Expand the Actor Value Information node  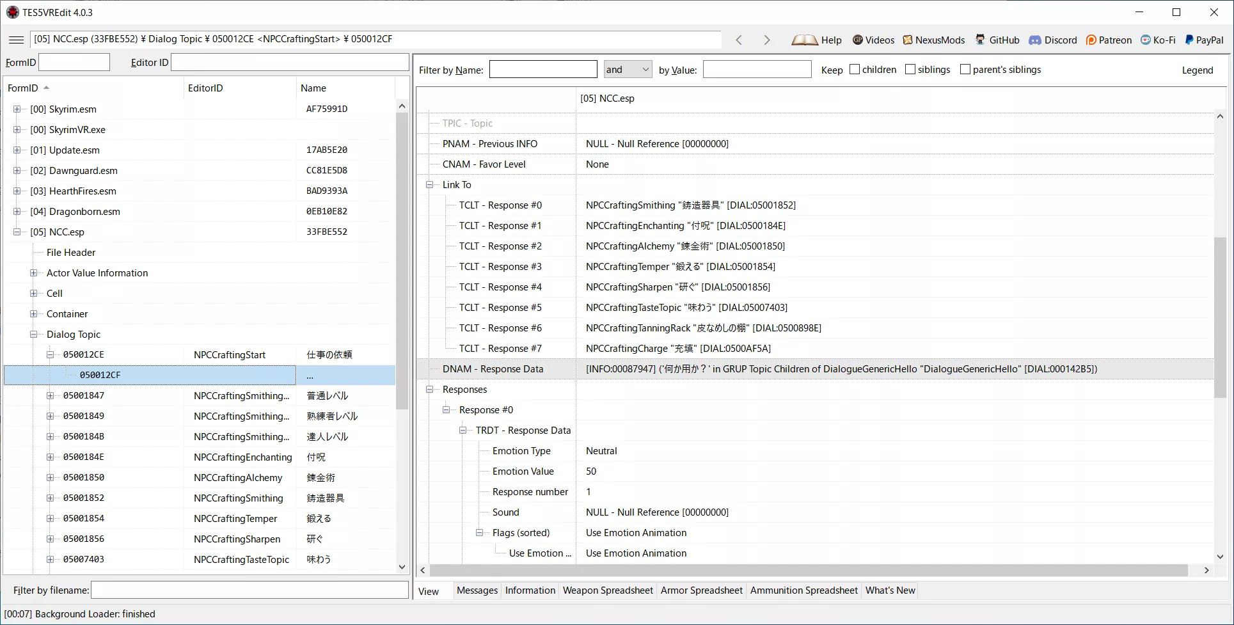click(x=33, y=273)
